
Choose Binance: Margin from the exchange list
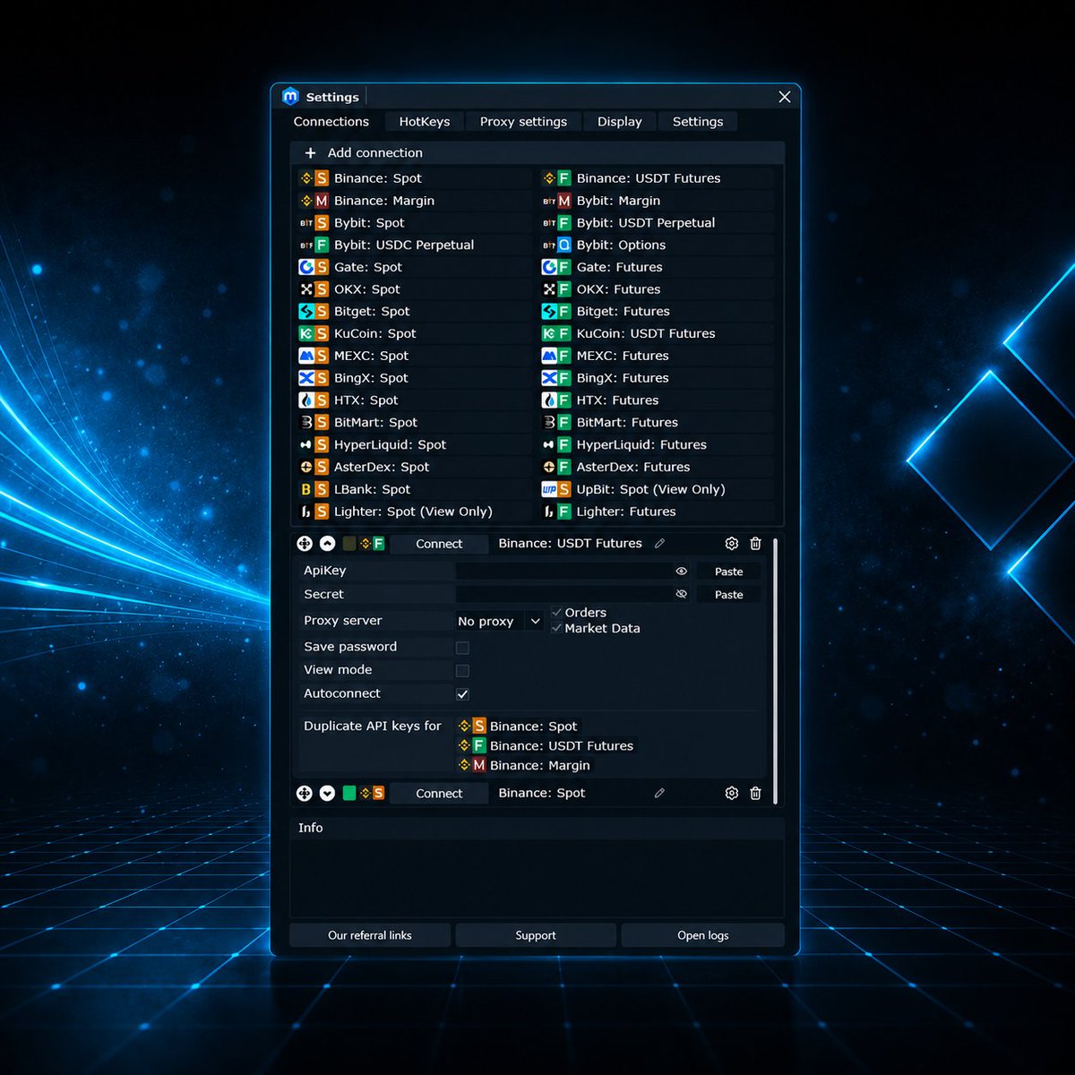[x=414, y=201]
